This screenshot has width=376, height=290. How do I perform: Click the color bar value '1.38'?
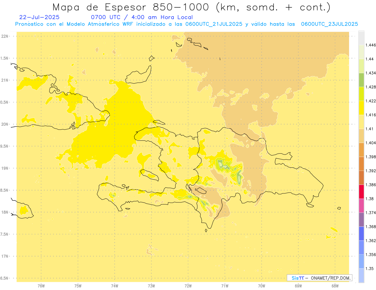point(369,199)
